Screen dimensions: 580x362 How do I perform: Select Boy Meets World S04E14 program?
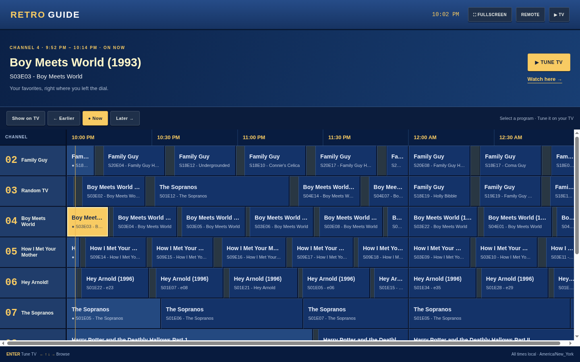329,191
